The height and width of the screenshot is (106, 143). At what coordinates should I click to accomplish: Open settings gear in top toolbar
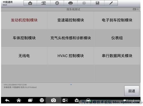tap(57, 3)
